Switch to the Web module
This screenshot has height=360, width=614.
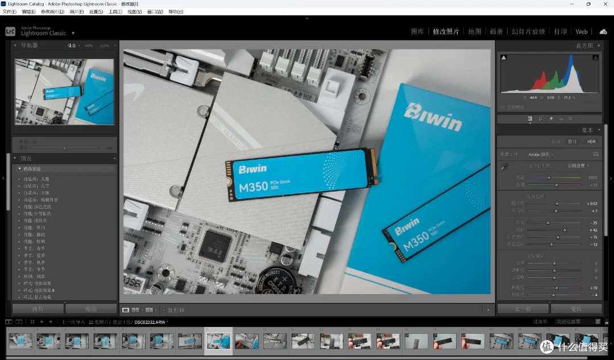coord(582,32)
